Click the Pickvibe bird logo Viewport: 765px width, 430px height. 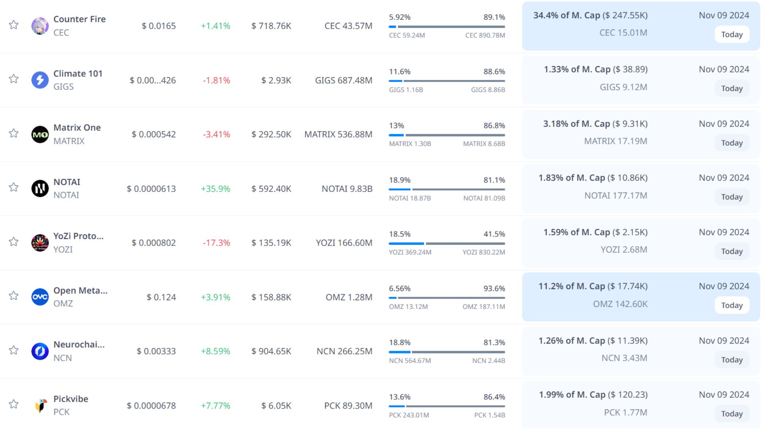tap(40, 405)
